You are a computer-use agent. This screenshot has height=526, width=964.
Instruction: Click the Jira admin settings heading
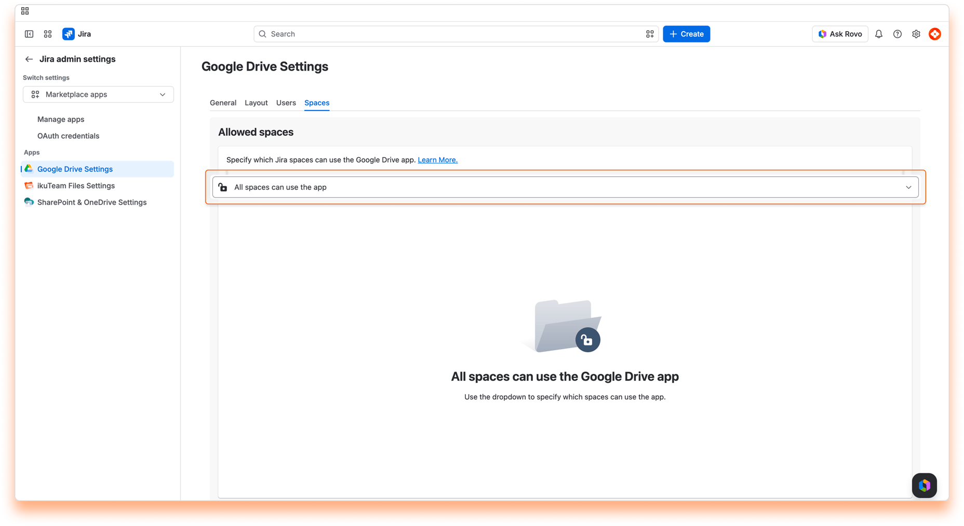pos(77,59)
